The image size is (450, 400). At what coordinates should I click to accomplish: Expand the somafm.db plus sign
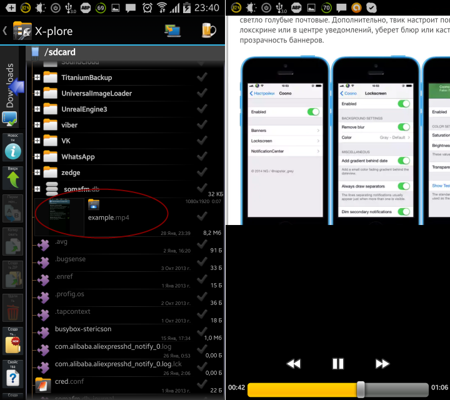tap(37, 189)
